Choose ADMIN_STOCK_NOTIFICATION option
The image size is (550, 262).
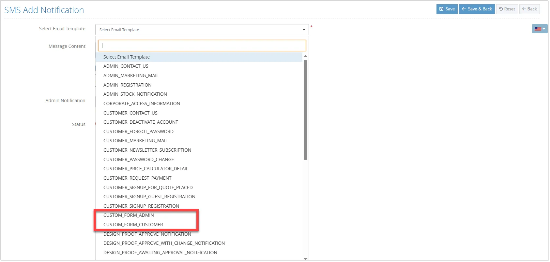click(199, 94)
